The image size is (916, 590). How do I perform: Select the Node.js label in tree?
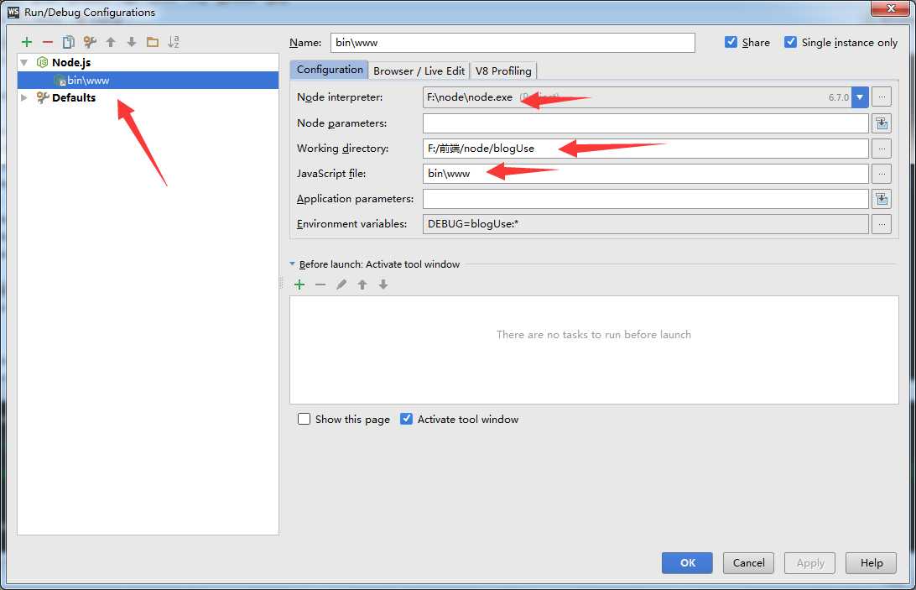pyautogui.click(x=71, y=62)
